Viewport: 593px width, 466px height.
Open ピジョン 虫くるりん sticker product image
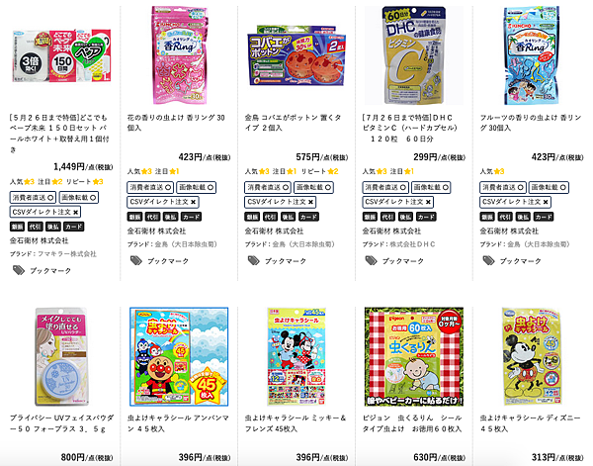[414, 356]
